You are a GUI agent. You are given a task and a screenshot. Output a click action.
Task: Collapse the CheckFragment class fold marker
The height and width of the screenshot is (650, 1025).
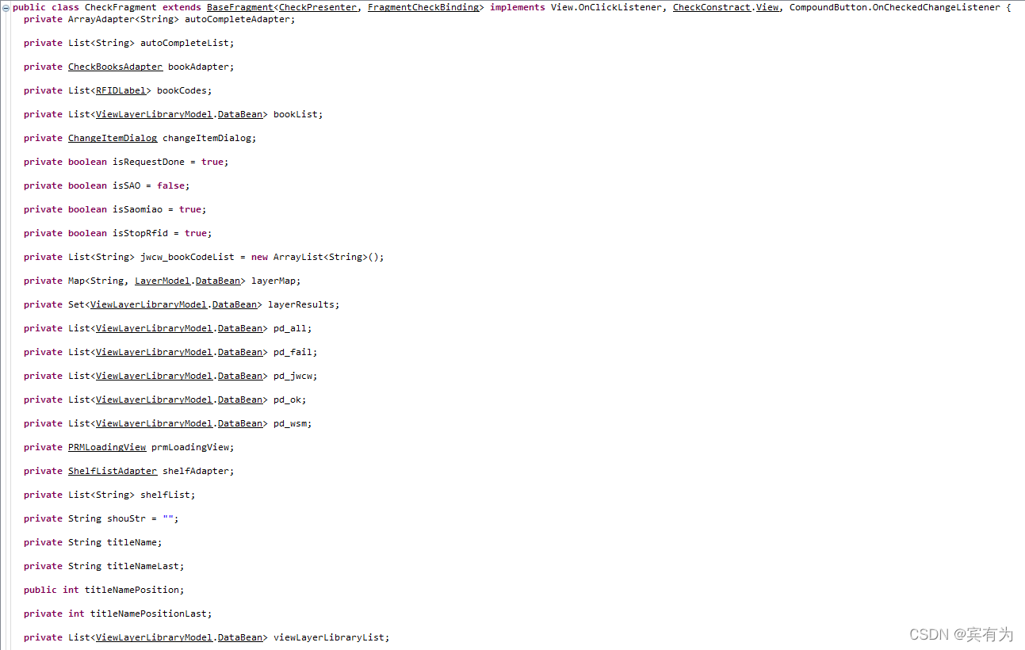point(6,8)
